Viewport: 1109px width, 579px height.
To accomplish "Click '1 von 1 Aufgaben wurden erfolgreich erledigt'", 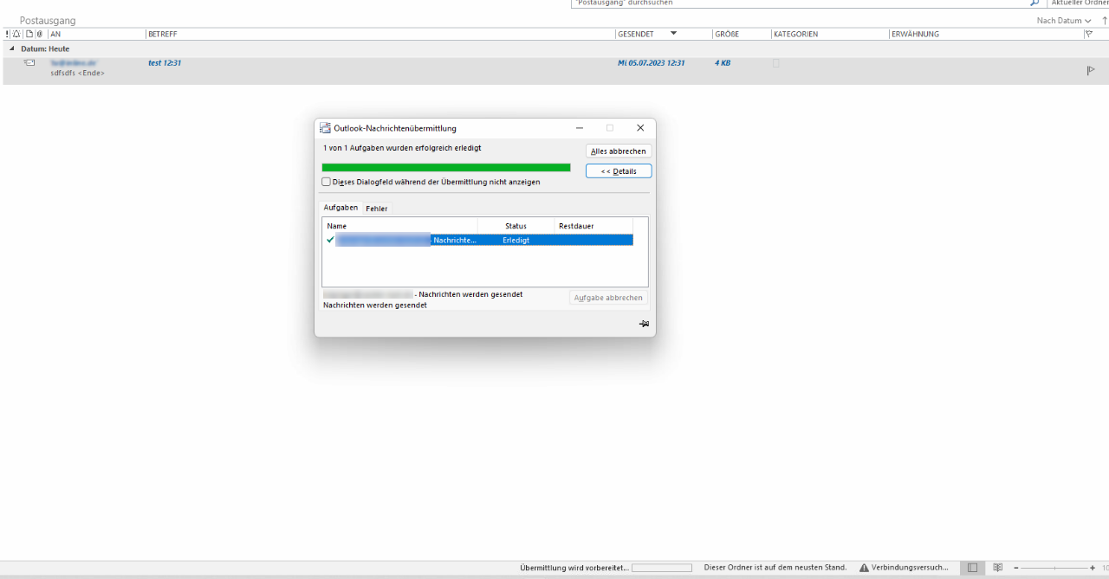I will [402, 148].
